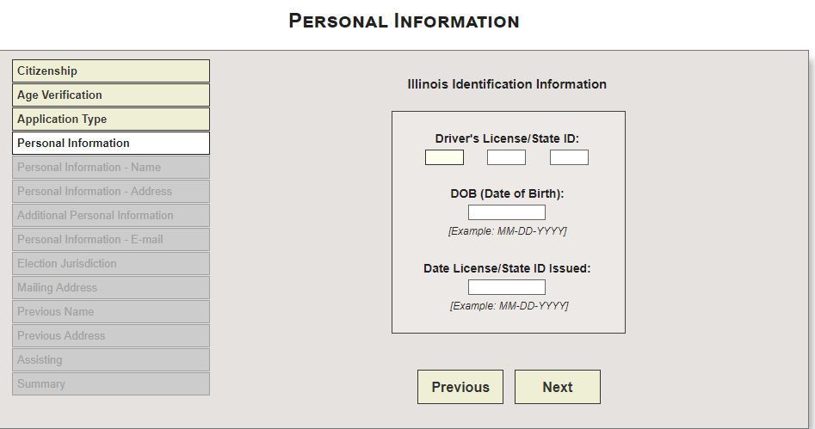Select Application Type in the sidebar
The image size is (815, 429).
tap(110, 120)
